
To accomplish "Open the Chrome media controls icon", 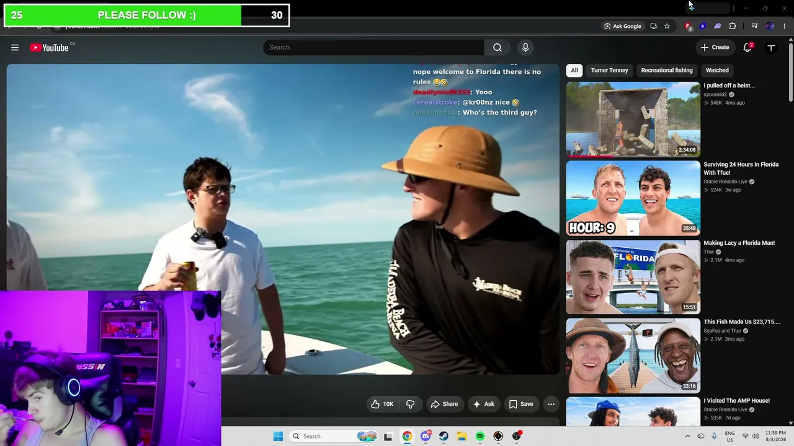I will click(x=754, y=26).
